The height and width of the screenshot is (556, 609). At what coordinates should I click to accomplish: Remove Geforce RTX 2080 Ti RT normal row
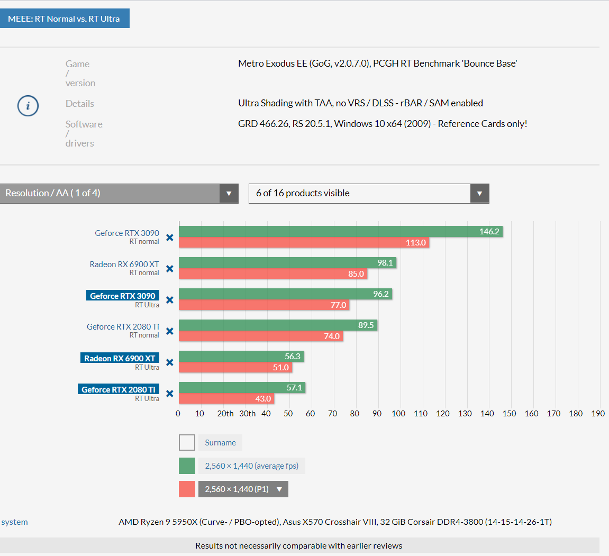click(x=170, y=331)
